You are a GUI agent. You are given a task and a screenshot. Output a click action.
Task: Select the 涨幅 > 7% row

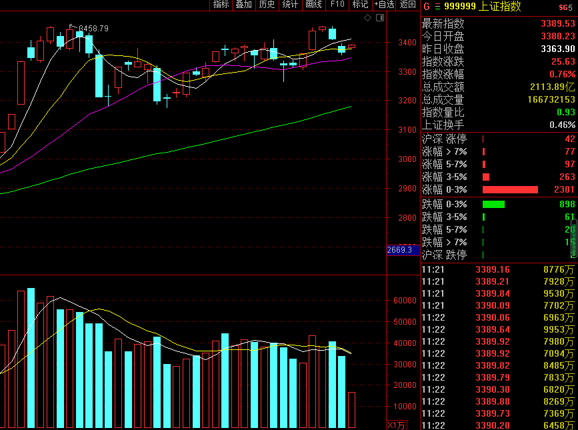click(x=499, y=151)
